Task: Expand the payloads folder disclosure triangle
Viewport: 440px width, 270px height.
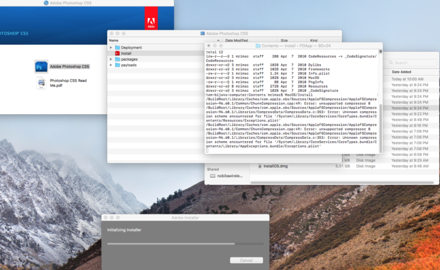Action: pyautogui.click(x=111, y=65)
